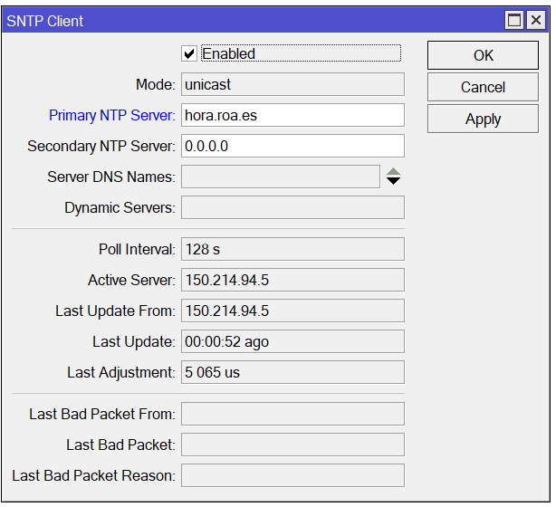Image resolution: width=556 pixels, height=507 pixels.
Task: Select the Last Adjustment value field
Action: pos(292,372)
